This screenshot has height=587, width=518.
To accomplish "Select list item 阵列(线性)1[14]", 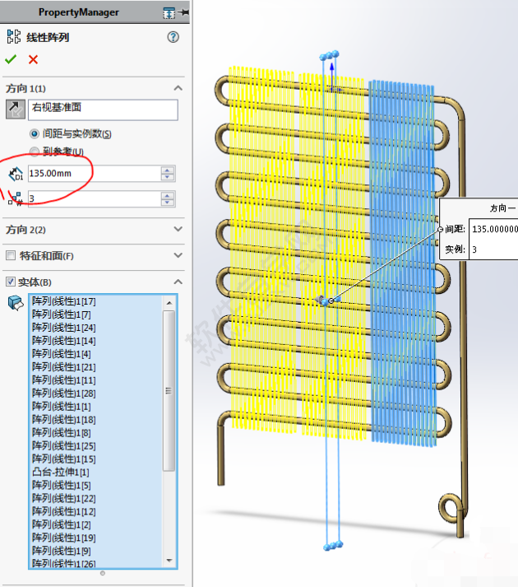I will pos(63,341).
